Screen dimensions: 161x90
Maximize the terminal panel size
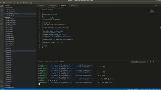point(156,62)
